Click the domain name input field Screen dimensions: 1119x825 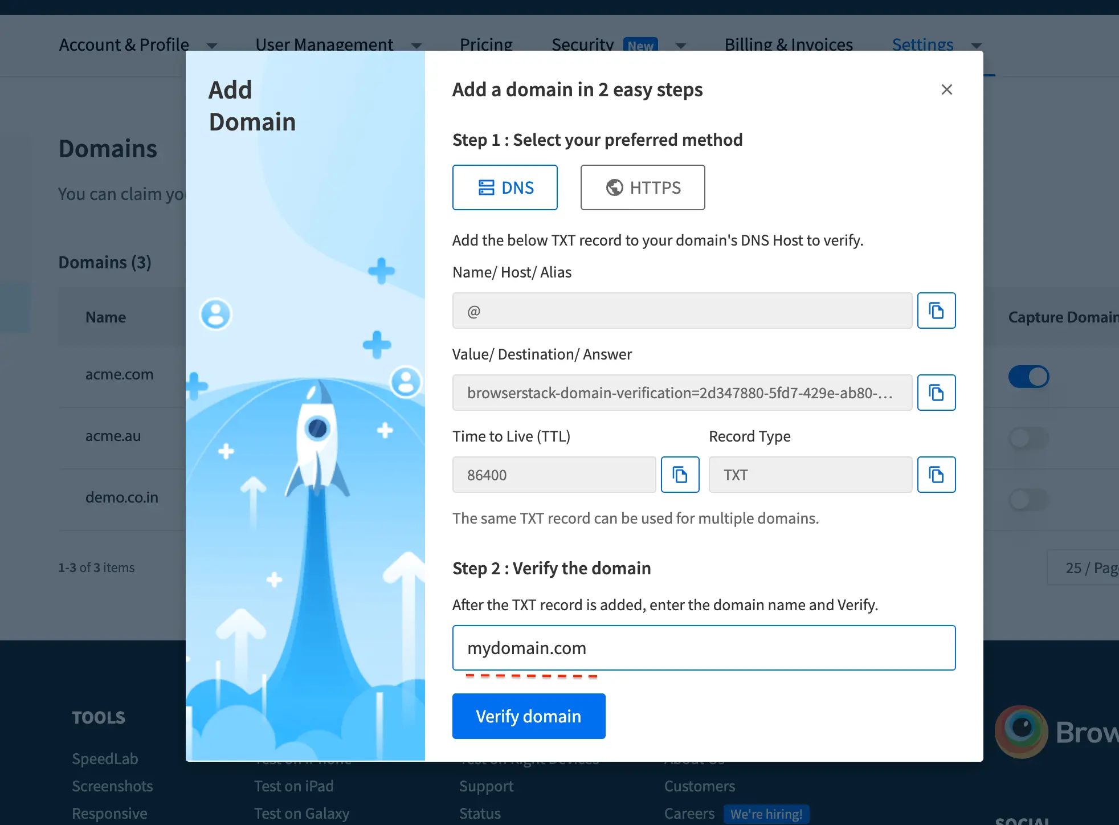coord(704,648)
